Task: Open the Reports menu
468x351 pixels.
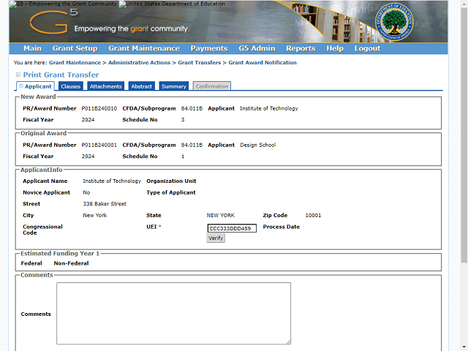Action: pyautogui.click(x=301, y=48)
